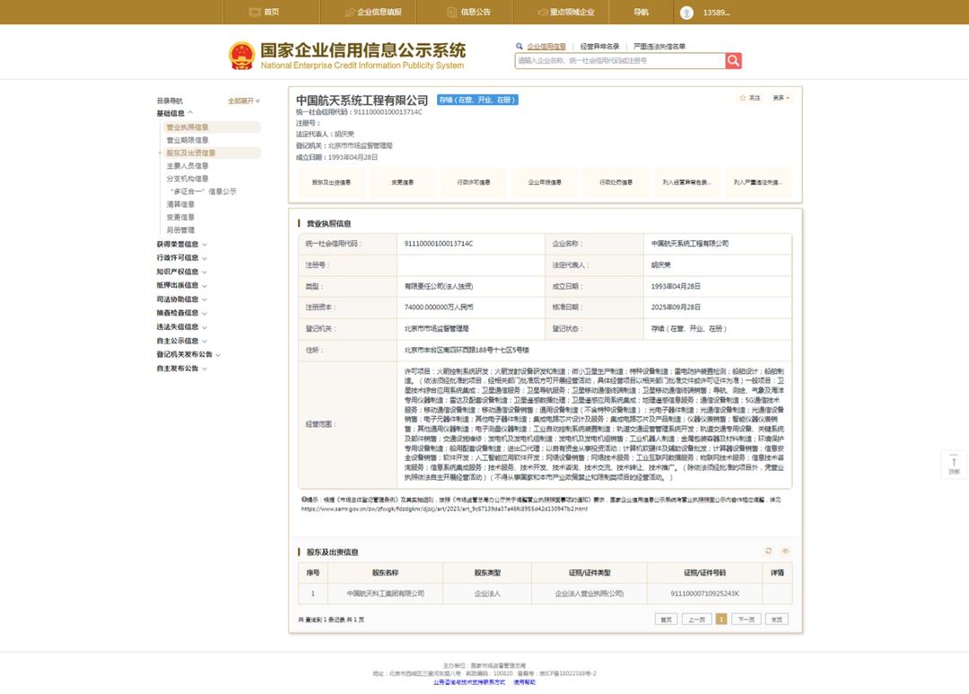Click the 信息公告 document icon

pyautogui.click(x=451, y=12)
